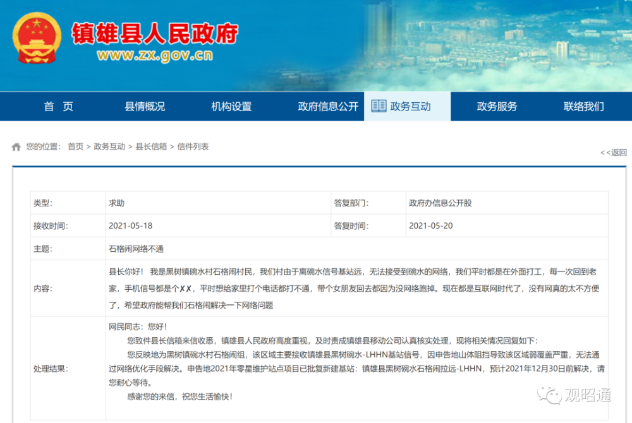Open the 联络我们 navigation item
This screenshot has width=632, height=423.
tap(583, 106)
